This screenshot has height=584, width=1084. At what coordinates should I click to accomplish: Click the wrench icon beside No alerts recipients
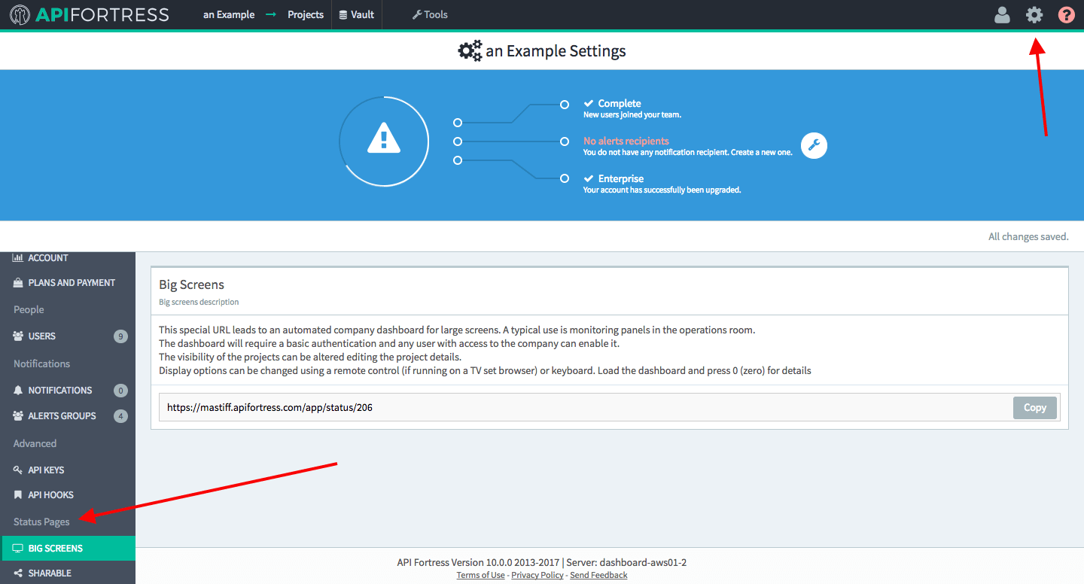[x=814, y=146]
